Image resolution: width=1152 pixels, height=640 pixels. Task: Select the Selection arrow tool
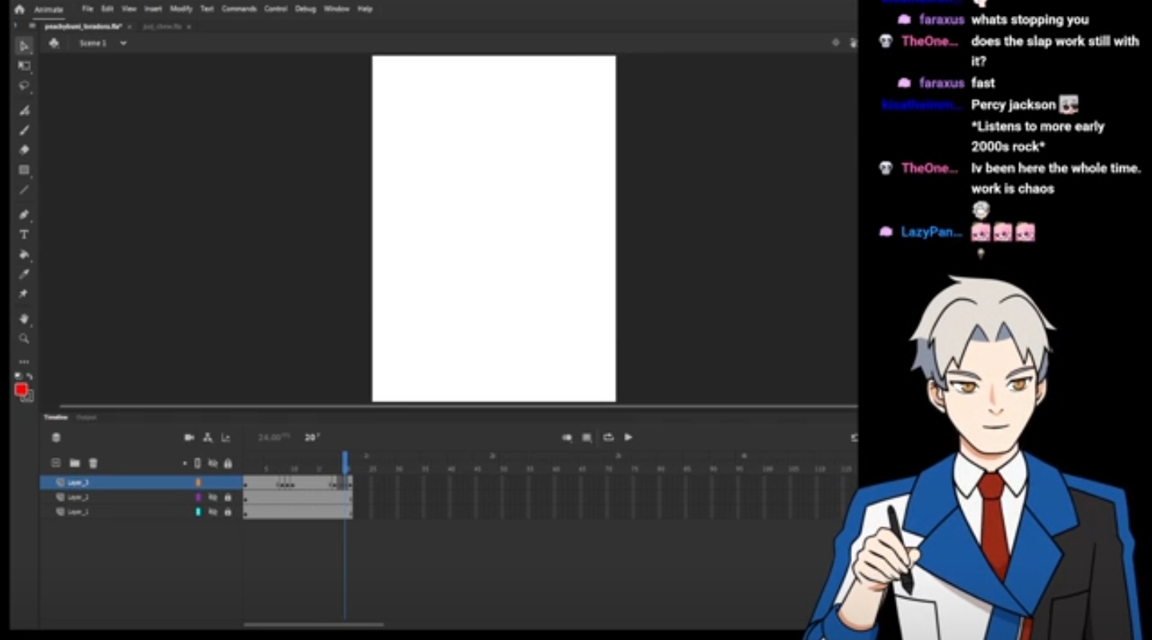tap(24, 46)
